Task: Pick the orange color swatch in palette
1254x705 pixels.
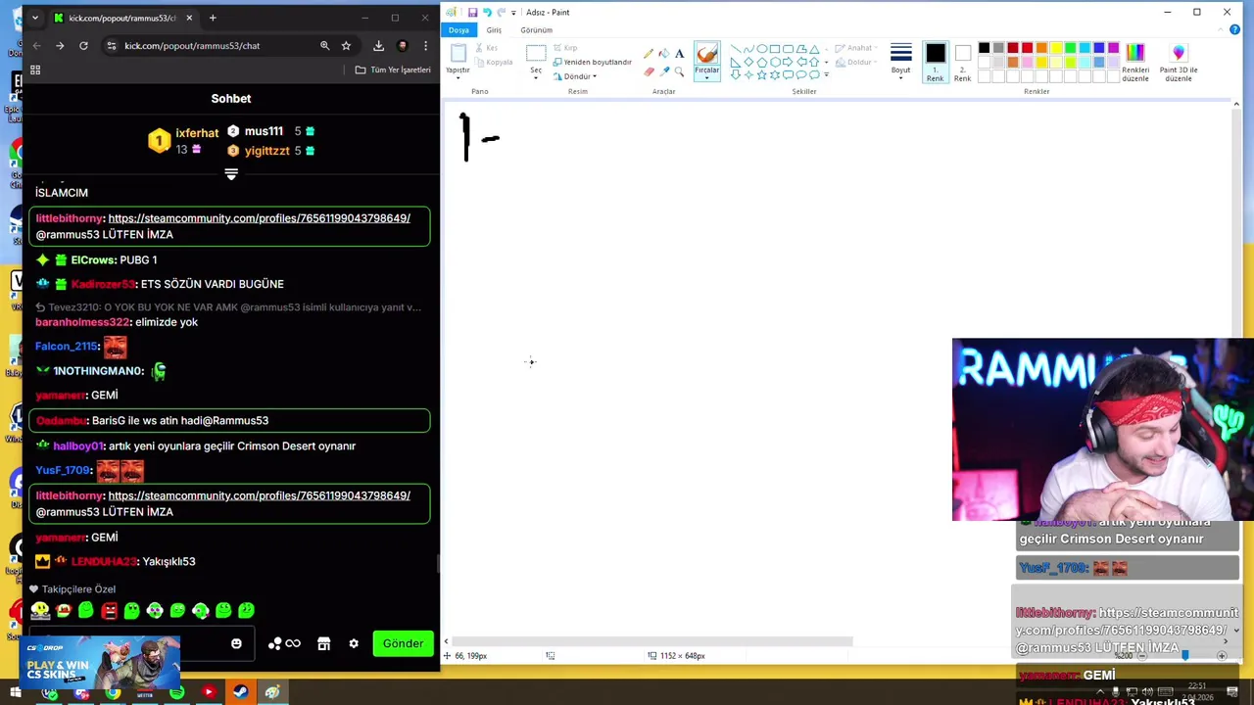Action: pyautogui.click(x=1041, y=48)
